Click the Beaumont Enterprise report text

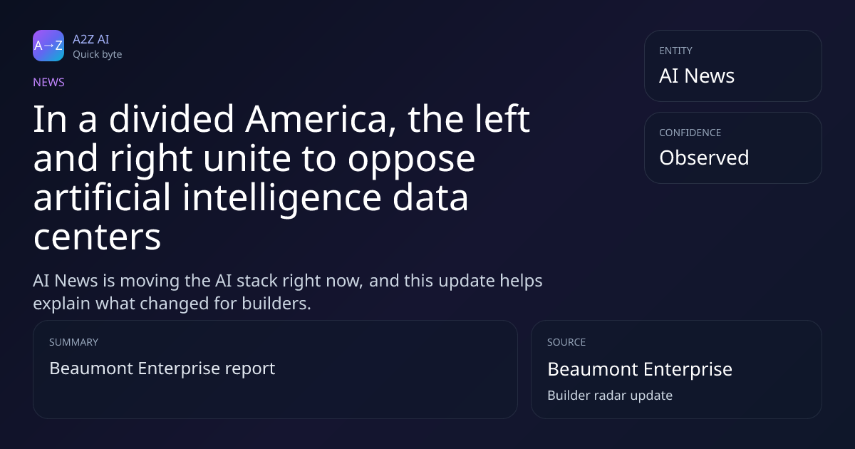tap(162, 368)
